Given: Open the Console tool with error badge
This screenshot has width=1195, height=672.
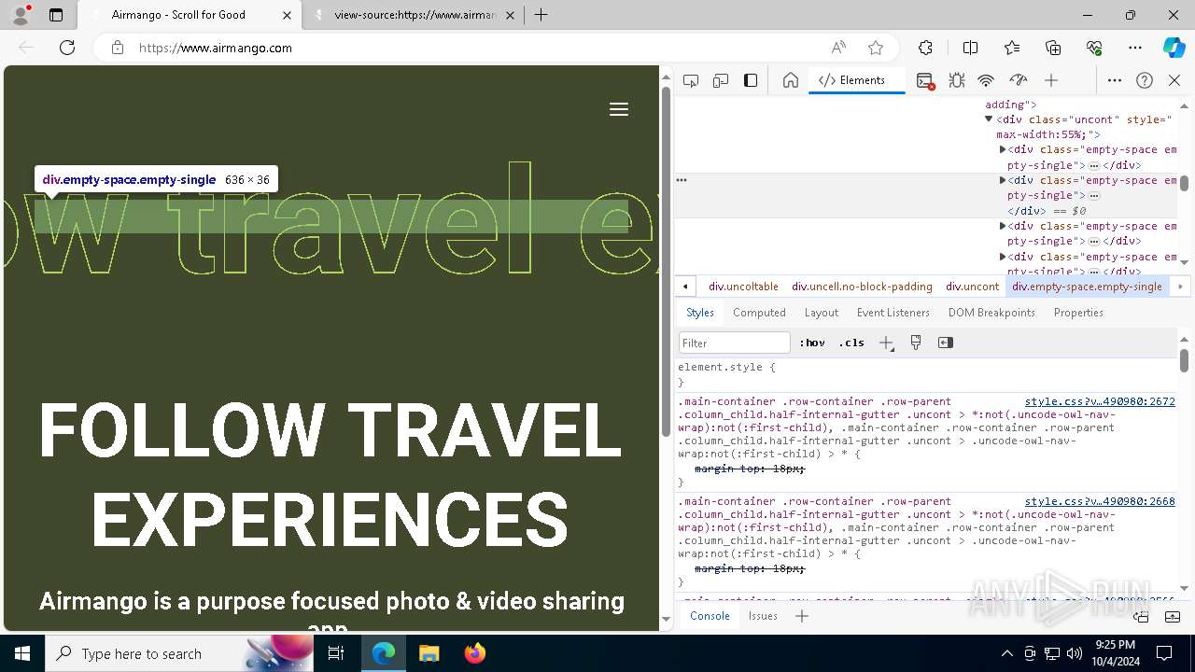Looking at the screenshot, I should coord(925,81).
